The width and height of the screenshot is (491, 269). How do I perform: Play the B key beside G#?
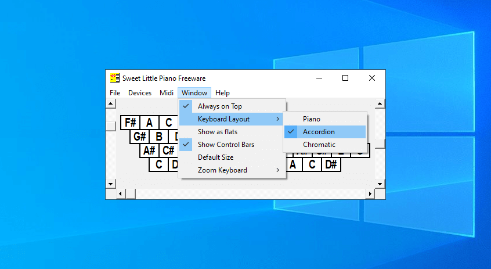tap(159, 137)
